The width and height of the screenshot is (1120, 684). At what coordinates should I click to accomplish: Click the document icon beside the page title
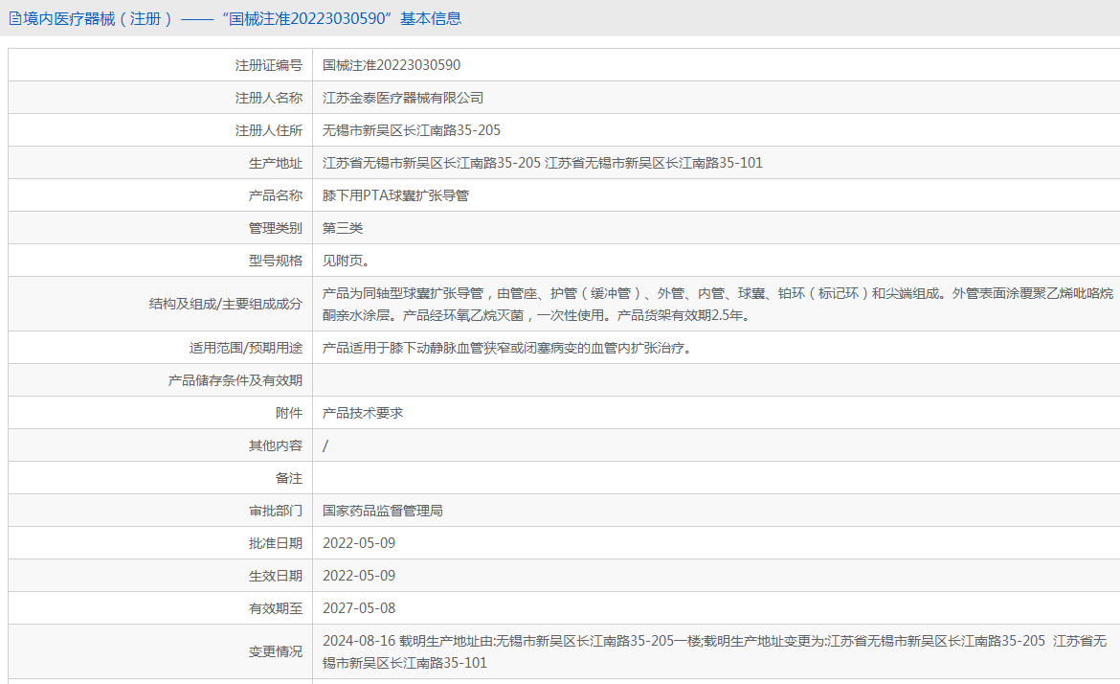click(15, 18)
